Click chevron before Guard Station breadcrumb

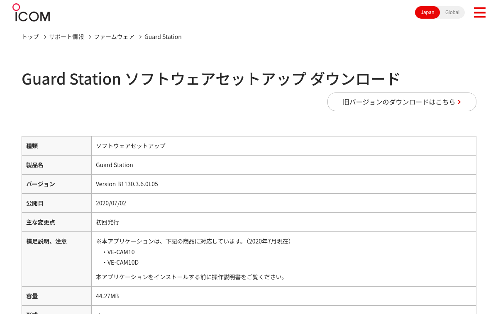140,37
